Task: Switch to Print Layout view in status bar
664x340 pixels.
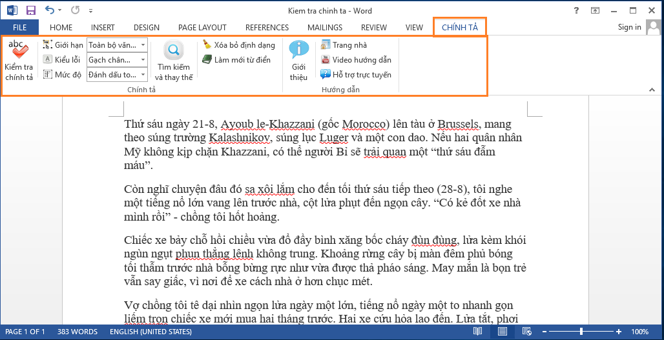Action: pyautogui.click(x=502, y=332)
